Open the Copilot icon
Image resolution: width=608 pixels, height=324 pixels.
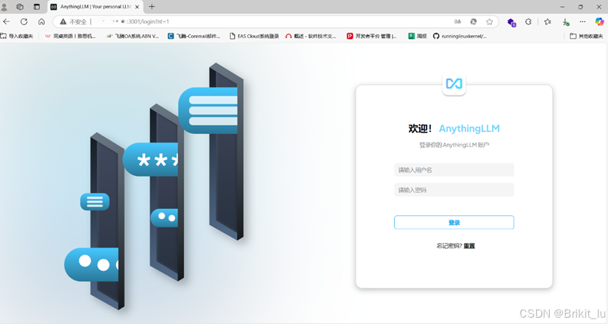click(600, 22)
